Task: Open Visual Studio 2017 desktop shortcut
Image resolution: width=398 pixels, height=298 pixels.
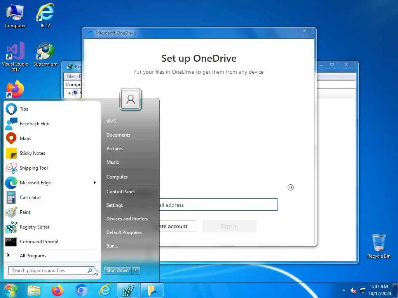Action: click(x=15, y=57)
